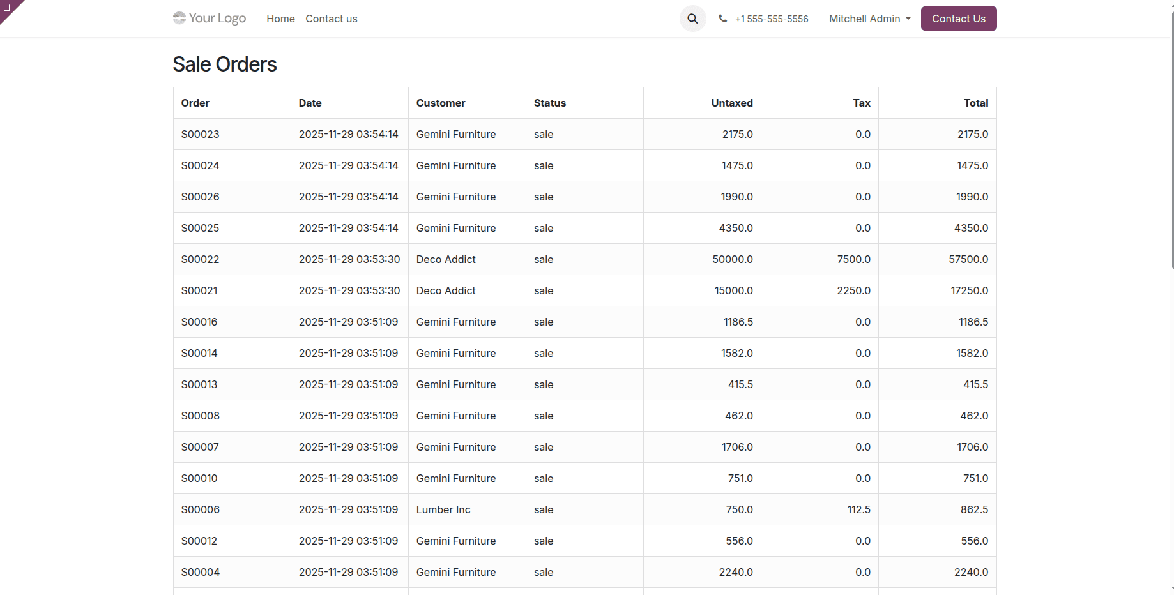
Task: Click the Date column header
Action: (x=310, y=103)
